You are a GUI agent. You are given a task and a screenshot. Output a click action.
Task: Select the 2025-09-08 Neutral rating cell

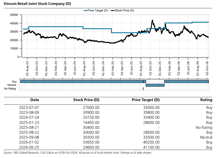tap(206, 137)
